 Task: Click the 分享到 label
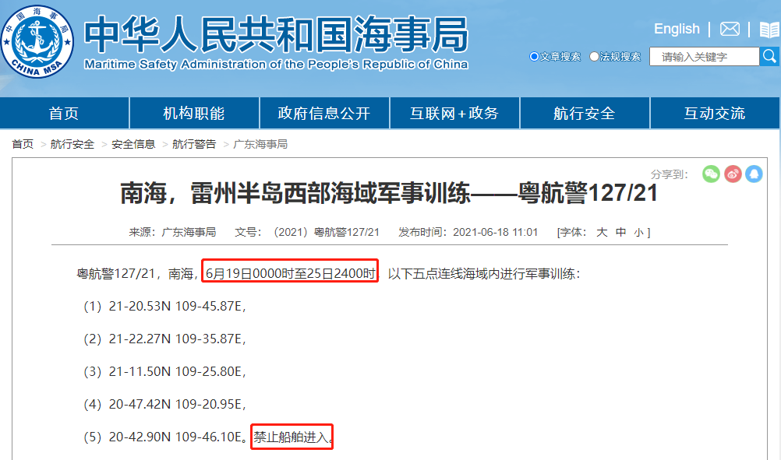coord(669,174)
